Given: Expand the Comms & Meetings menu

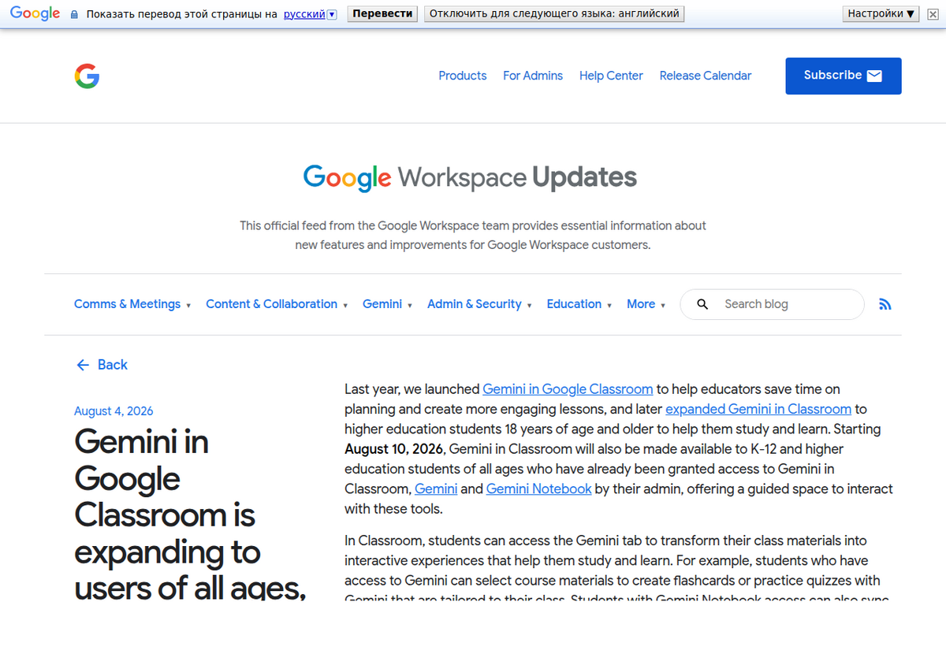Looking at the screenshot, I should (132, 304).
